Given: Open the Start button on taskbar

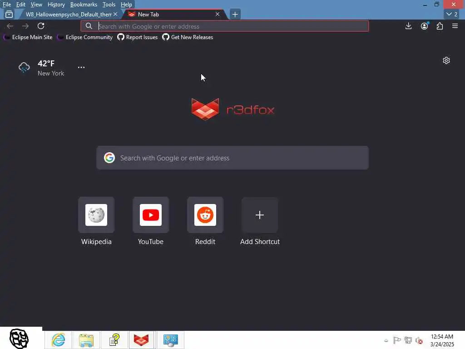Looking at the screenshot, I should click(x=19, y=339).
